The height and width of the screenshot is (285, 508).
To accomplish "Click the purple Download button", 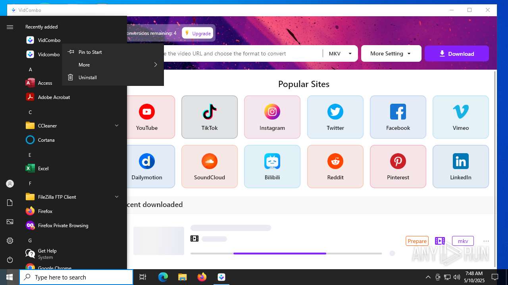I will coord(457,53).
